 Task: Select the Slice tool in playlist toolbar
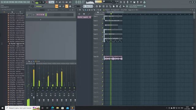click(x=94, y=10)
